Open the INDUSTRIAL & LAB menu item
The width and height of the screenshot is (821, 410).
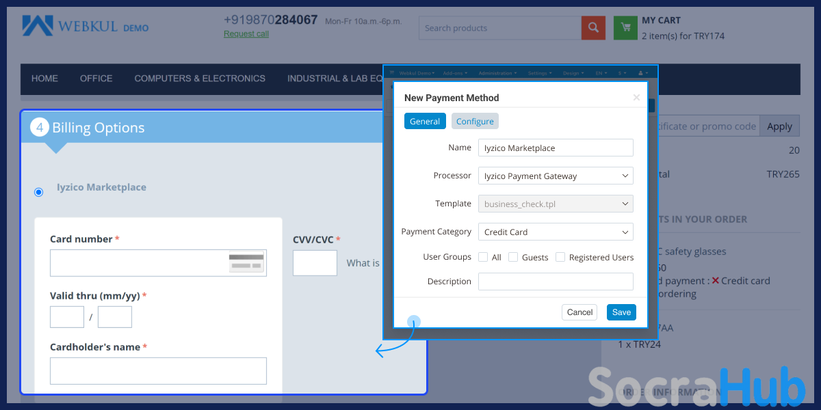[335, 79]
